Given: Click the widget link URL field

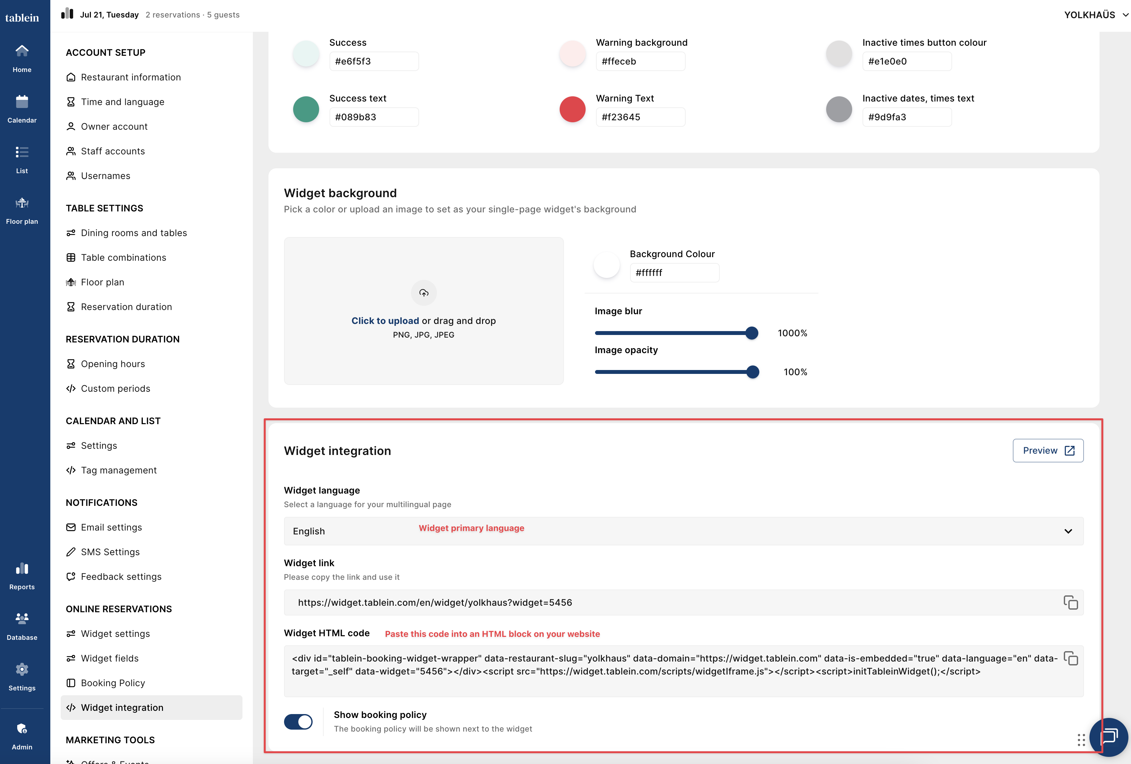Looking at the screenshot, I should pyautogui.click(x=683, y=603).
